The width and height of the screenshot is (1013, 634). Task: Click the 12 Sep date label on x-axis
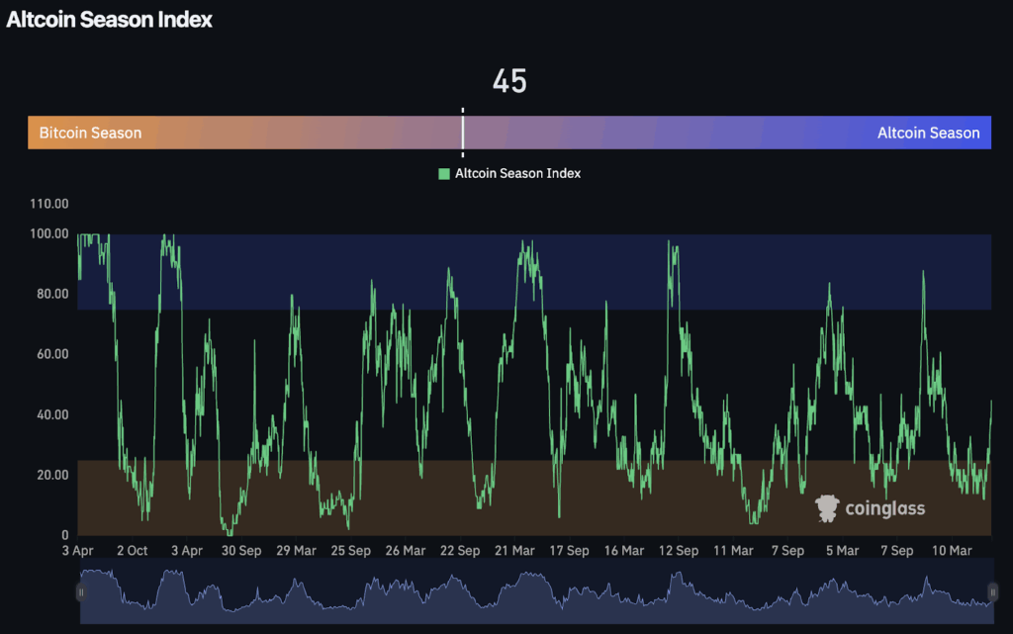(x=679, y=550)
